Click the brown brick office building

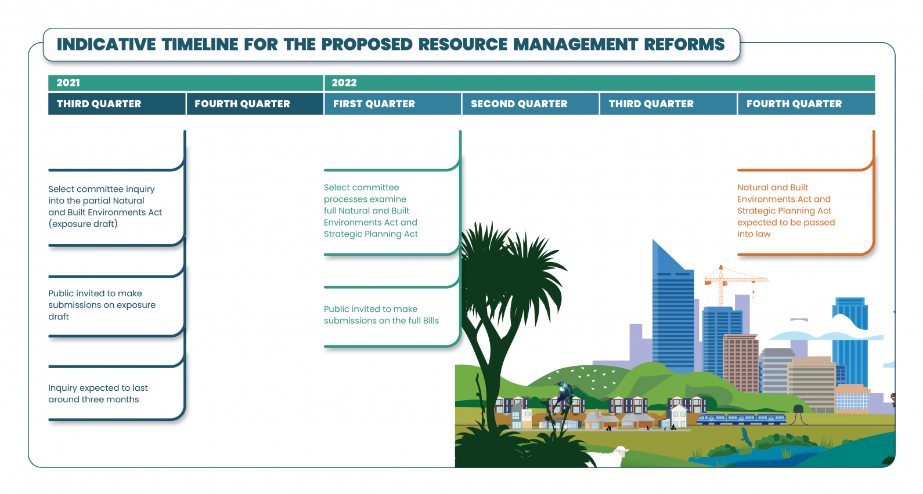[741, 364]
